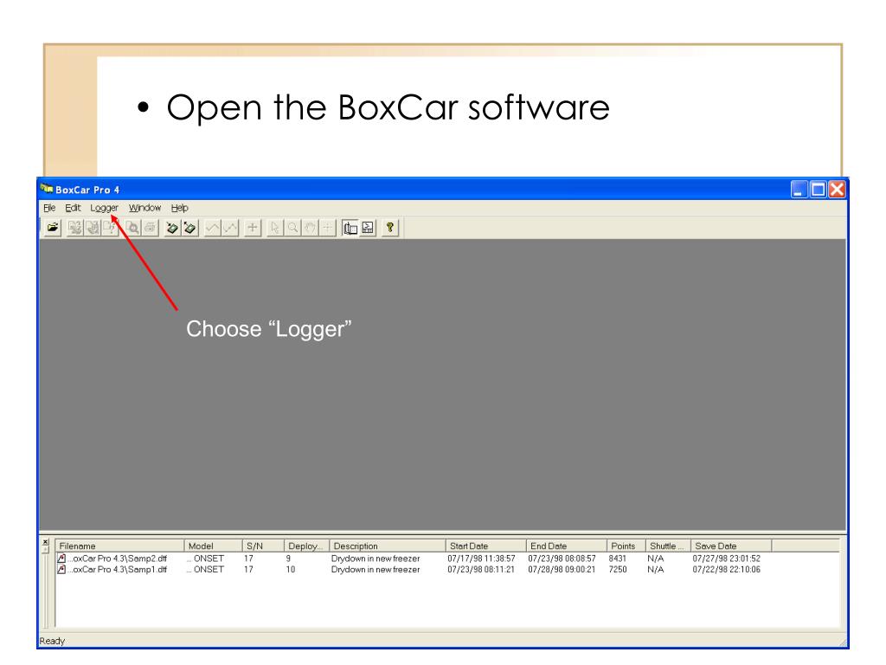Image resolution: width=886 pixels, height=665 pixels.
Task: Close the BoxCar Pro 4 window
Action: [837, 189]
